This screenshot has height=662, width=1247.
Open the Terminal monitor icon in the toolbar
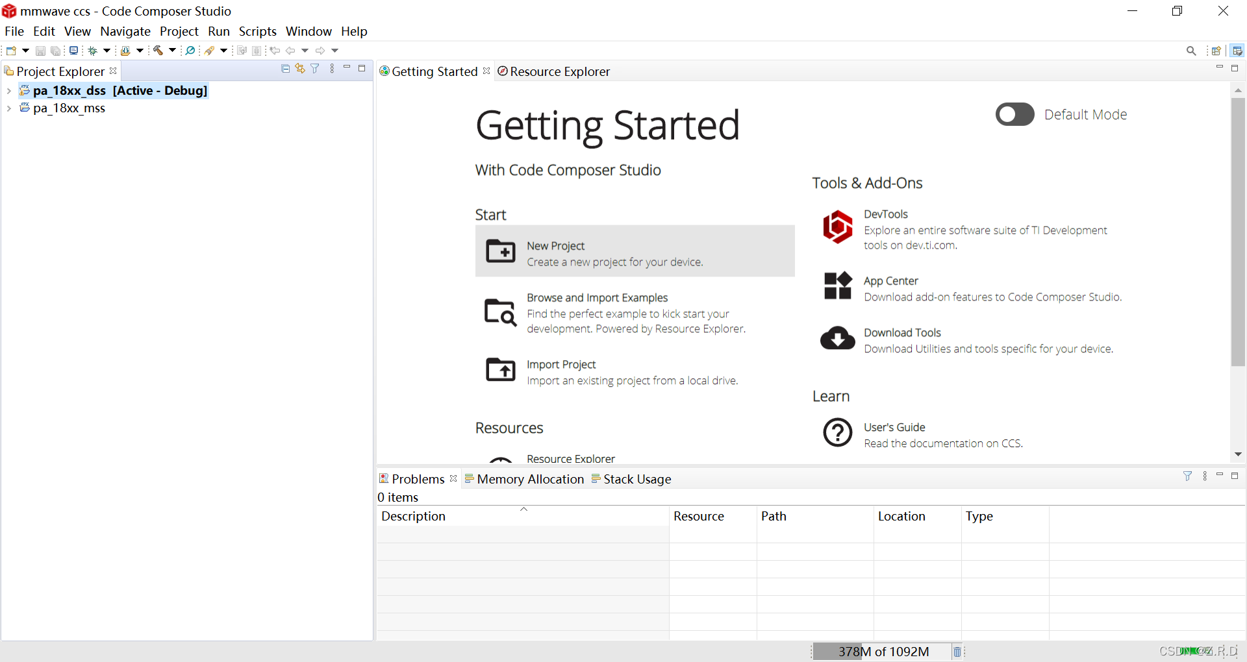(74, 51)
